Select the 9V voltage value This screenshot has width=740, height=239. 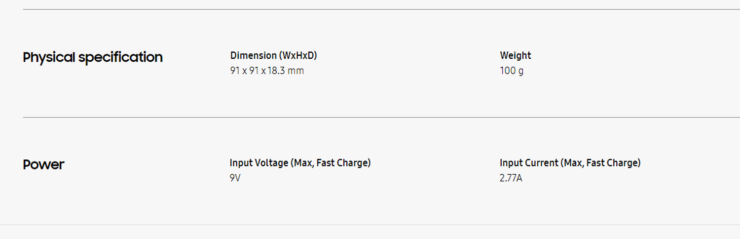(235, 178)
